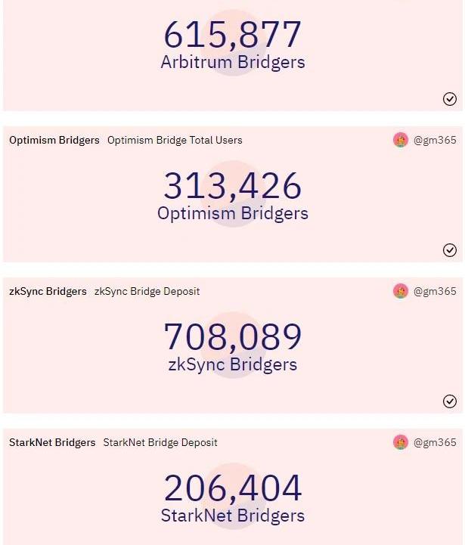Open the StarkNet Bridgers panel title

coord(52,442)
